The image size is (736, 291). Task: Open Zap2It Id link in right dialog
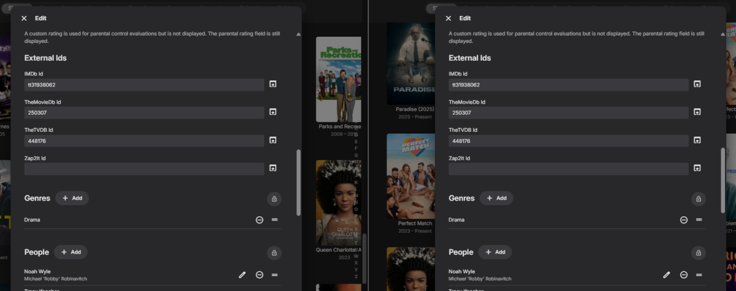pos(697,168)
